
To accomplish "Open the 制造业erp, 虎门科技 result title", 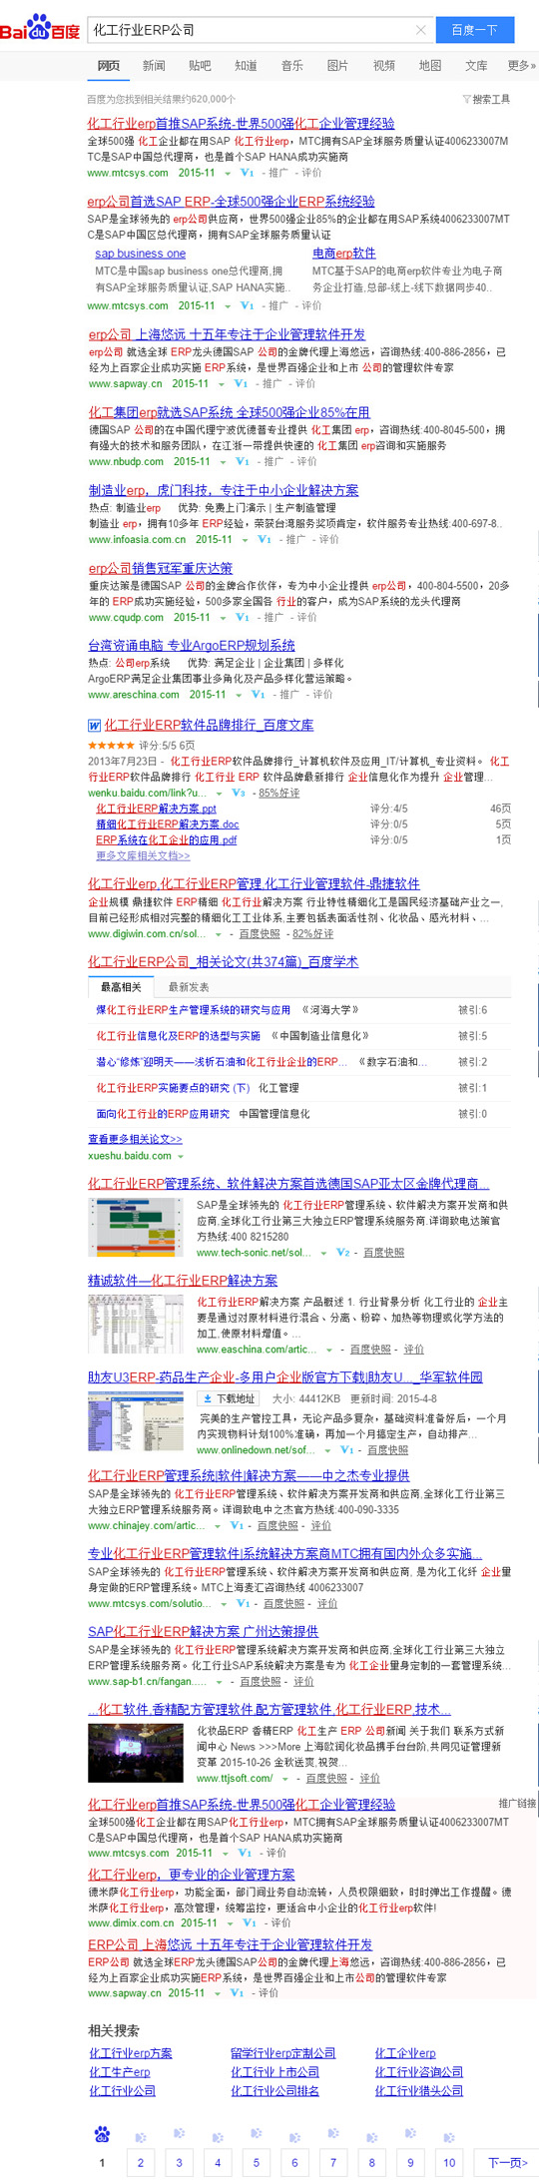I will coord(224,490).
